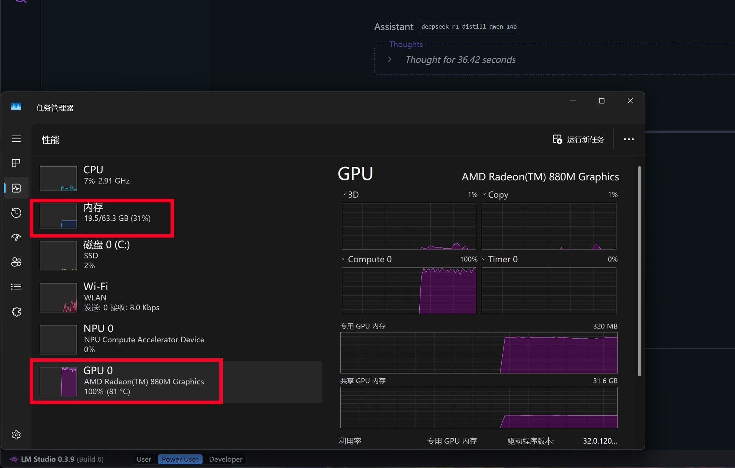Image resolution: width=735 pixels, height=468 pixels.
Task: Open the three-dots more options menu
Action: pyautogui.click(x=629, y=140)
